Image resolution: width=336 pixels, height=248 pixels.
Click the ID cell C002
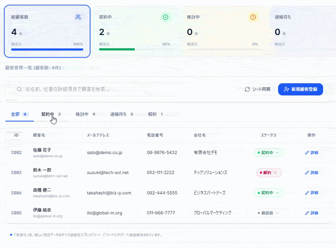pyautogui.click(x=16, y=153)
